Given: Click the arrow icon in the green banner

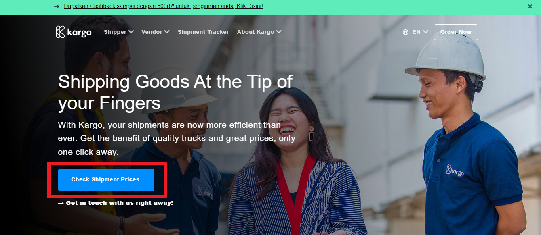Looking at the screenshot, I should click(x=56, y=6).
